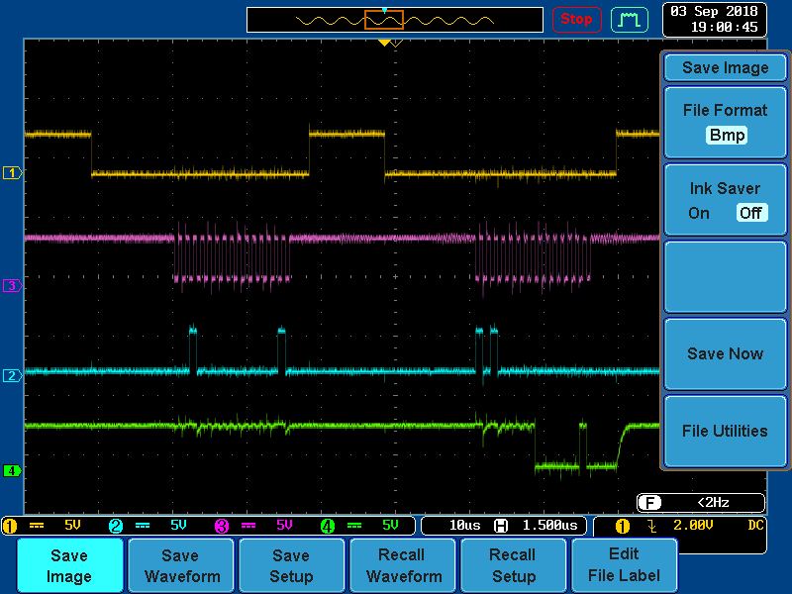This screenshot has width=792, height=594.
Task: Open the trigger level 2.00V setting
Action: (696, 525)
